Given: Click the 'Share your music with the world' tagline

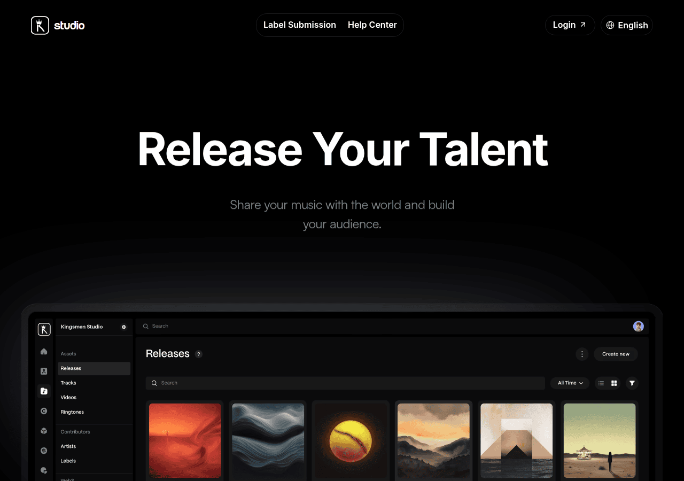Looking at the screenshot, I should (342, 214).
